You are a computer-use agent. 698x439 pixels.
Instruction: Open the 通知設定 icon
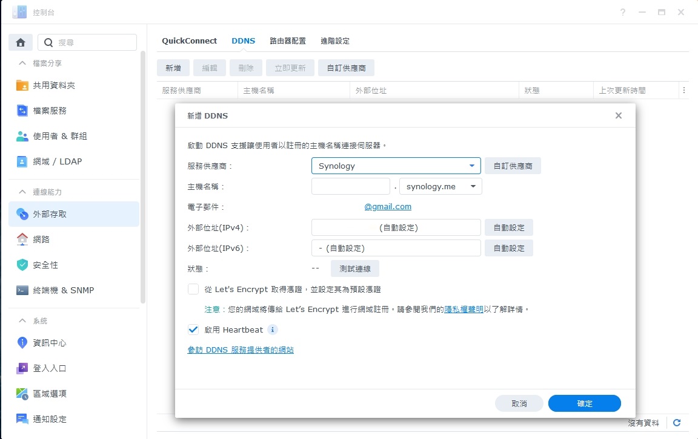click(x=22, y=419)
